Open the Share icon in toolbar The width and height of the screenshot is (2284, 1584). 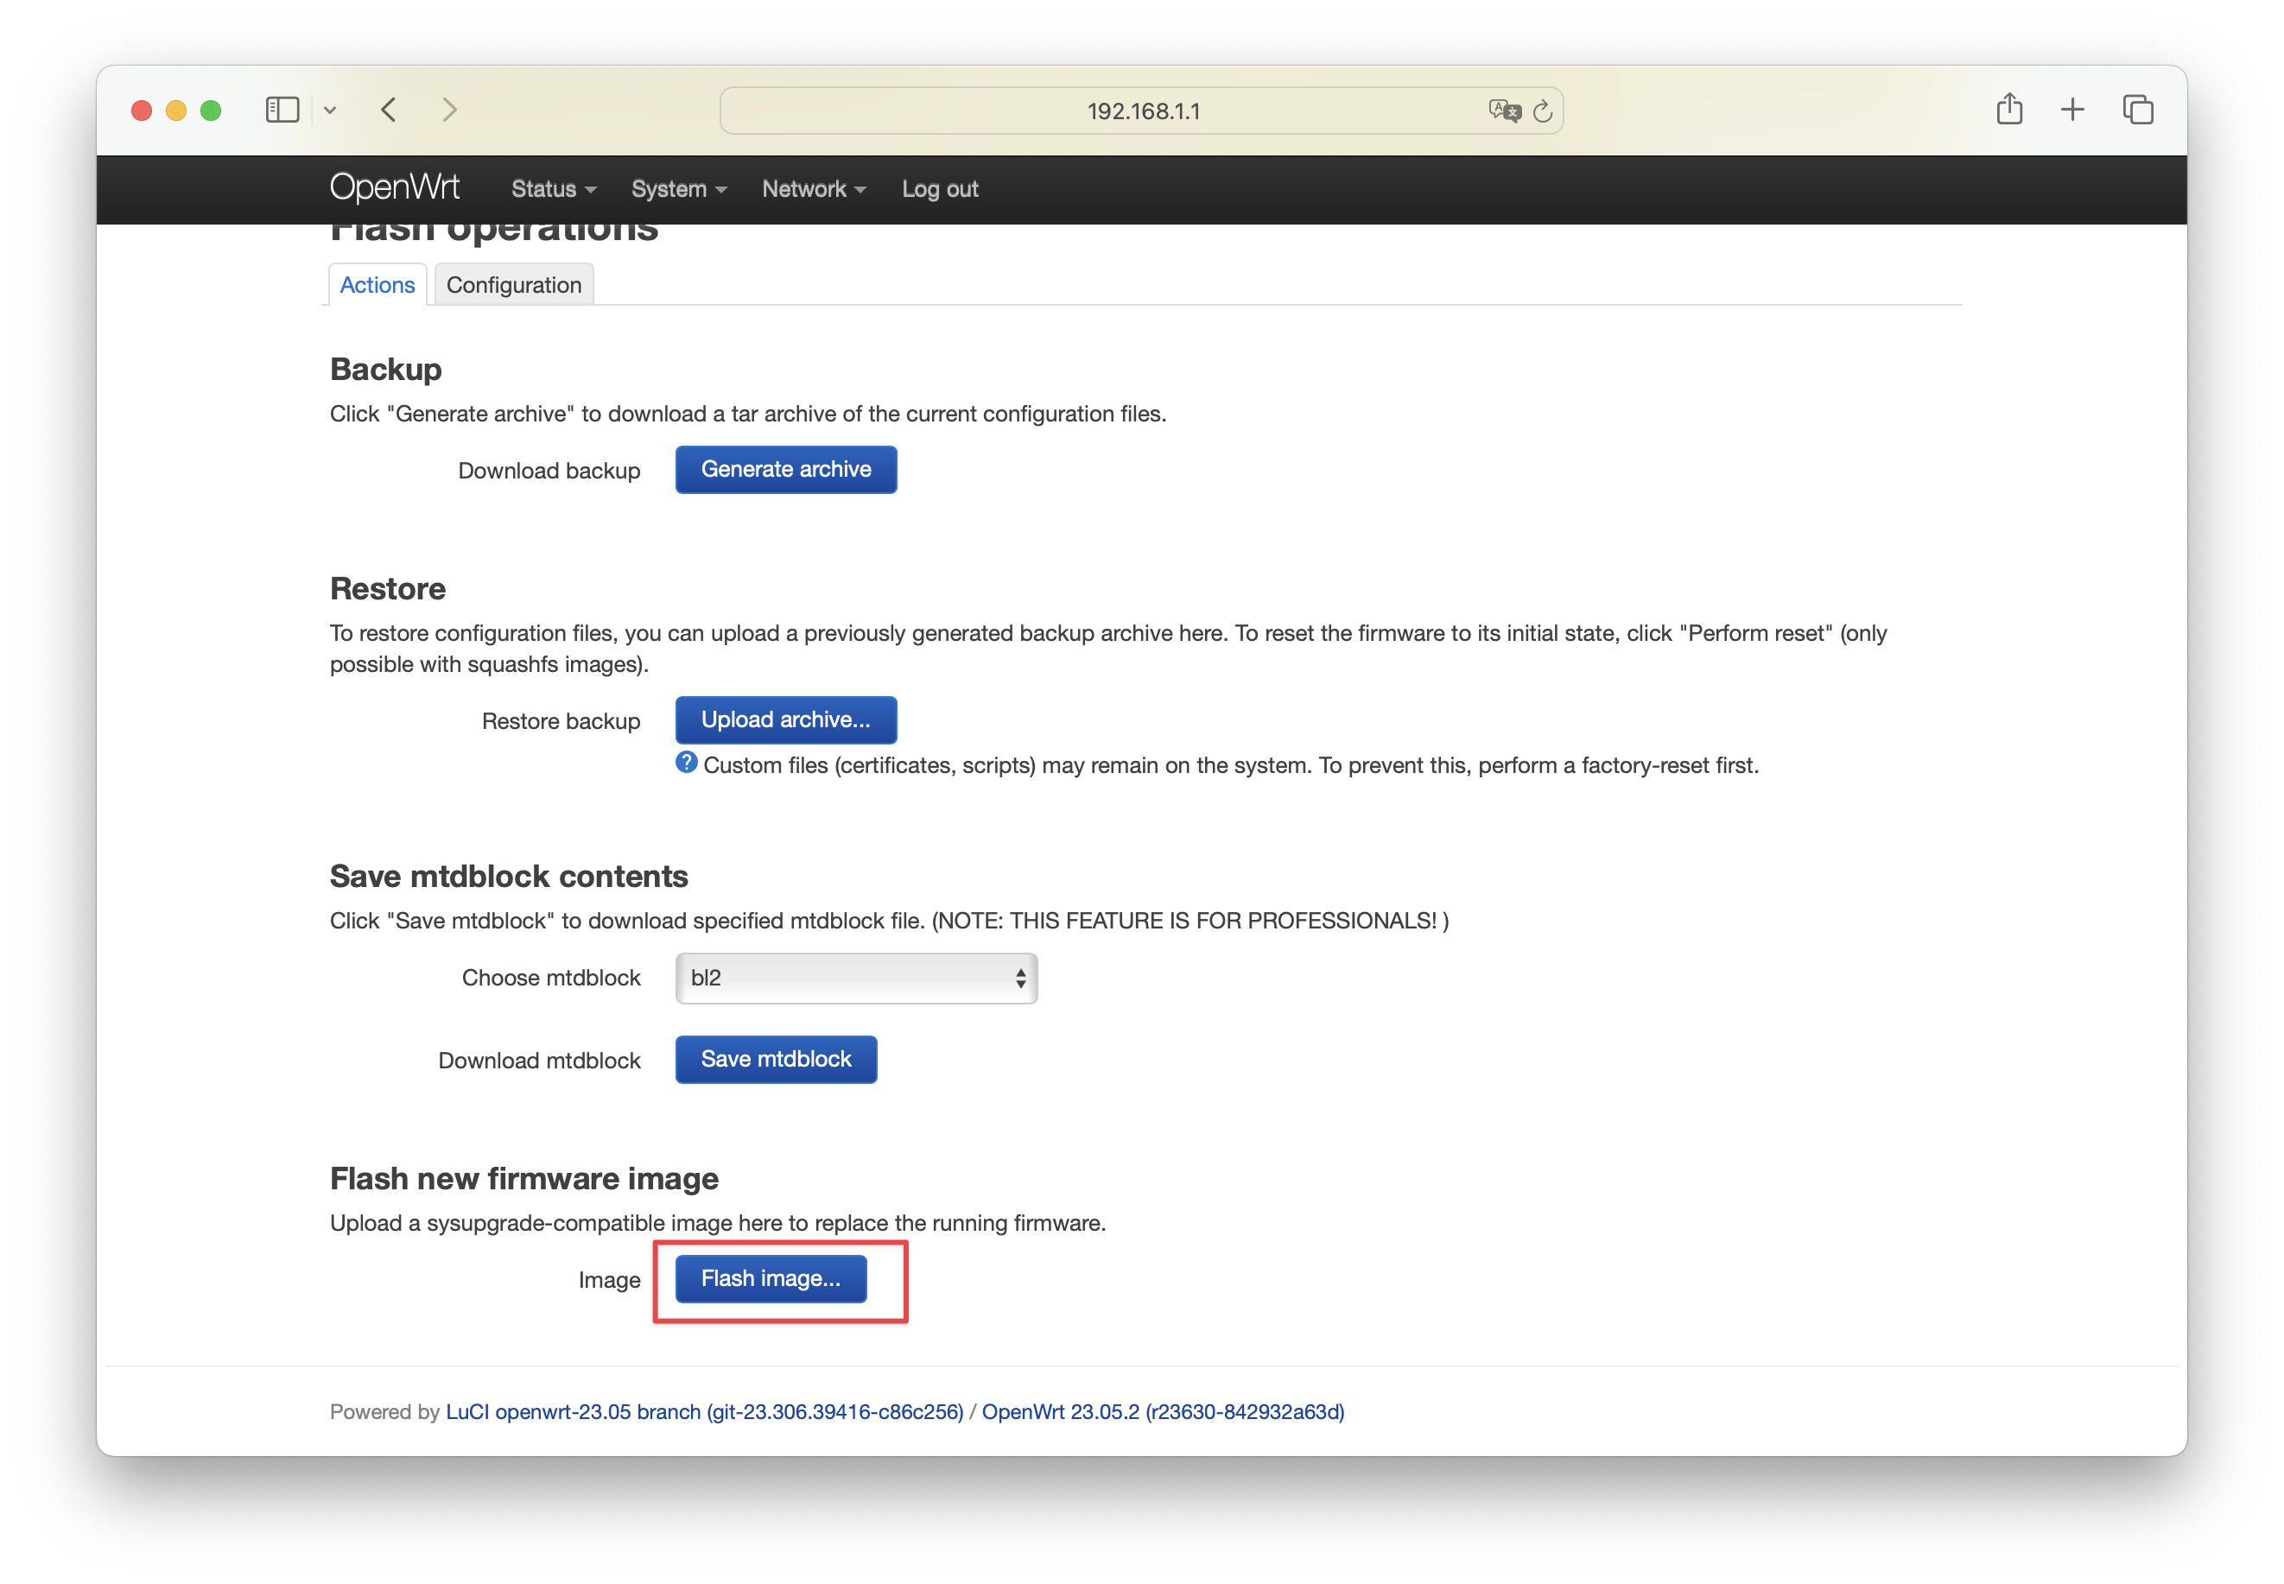[x=2009, y=109]
